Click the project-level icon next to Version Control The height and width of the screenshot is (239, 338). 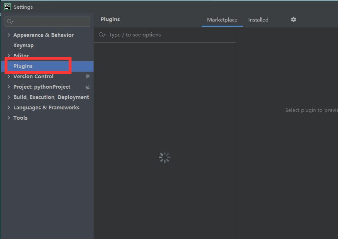coord(87,77)
